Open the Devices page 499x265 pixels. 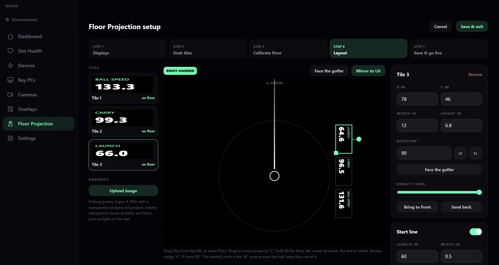point(39,65)
